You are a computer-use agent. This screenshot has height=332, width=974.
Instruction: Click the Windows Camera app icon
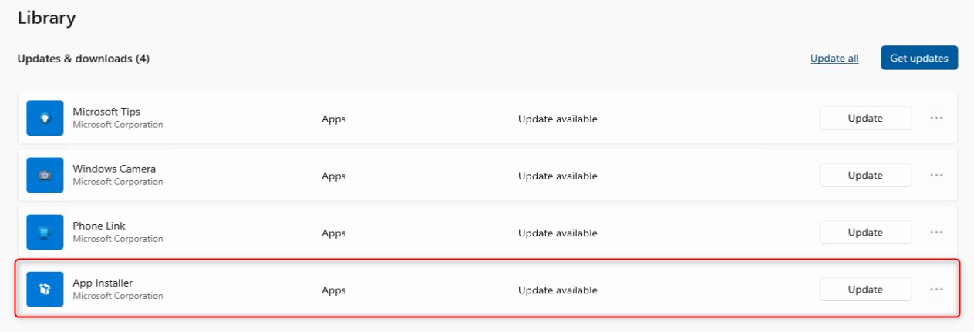click(45, 175)
